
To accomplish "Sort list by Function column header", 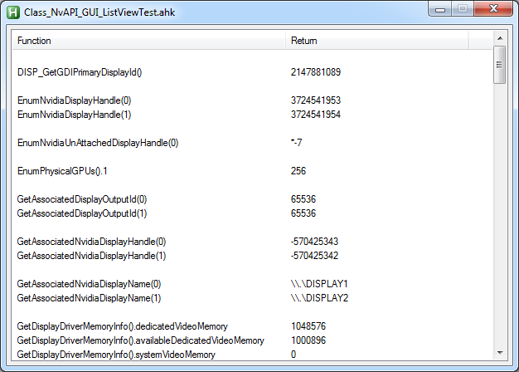I will coord(149,41).
